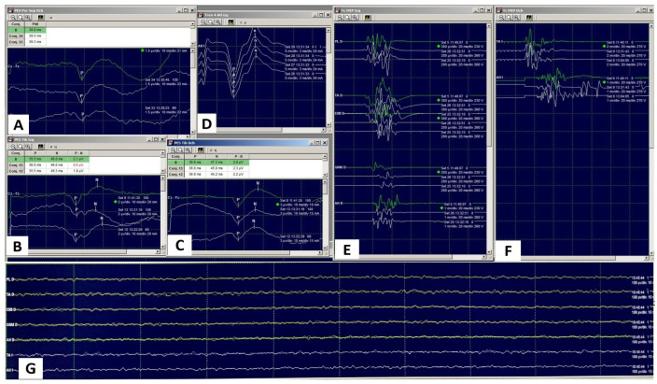Select row Conj. 34 in PES Per Sup Dch table
657x384 pixels.
click(27, 36)
